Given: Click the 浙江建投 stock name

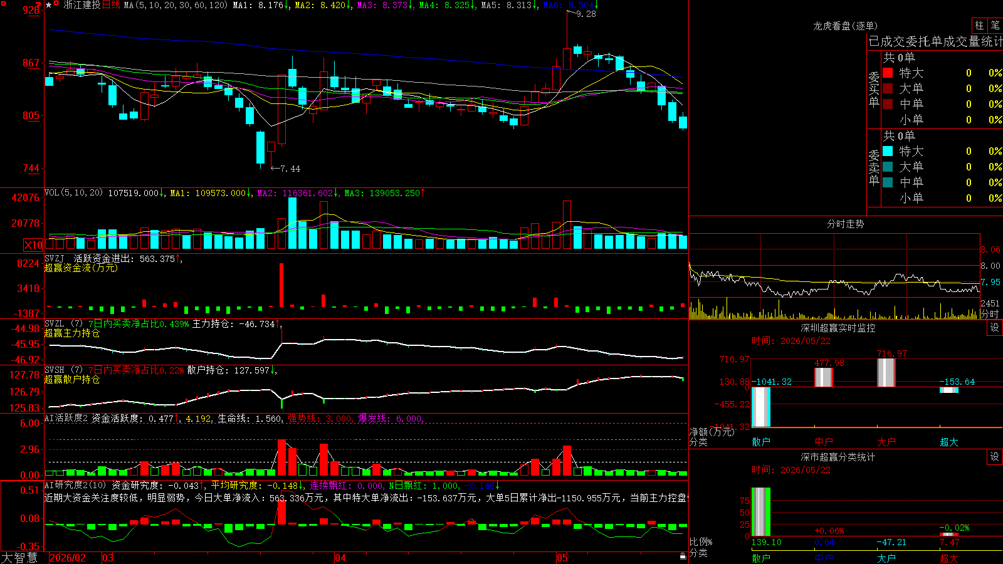Looking at the screenshot, I should tap(82, 5).
